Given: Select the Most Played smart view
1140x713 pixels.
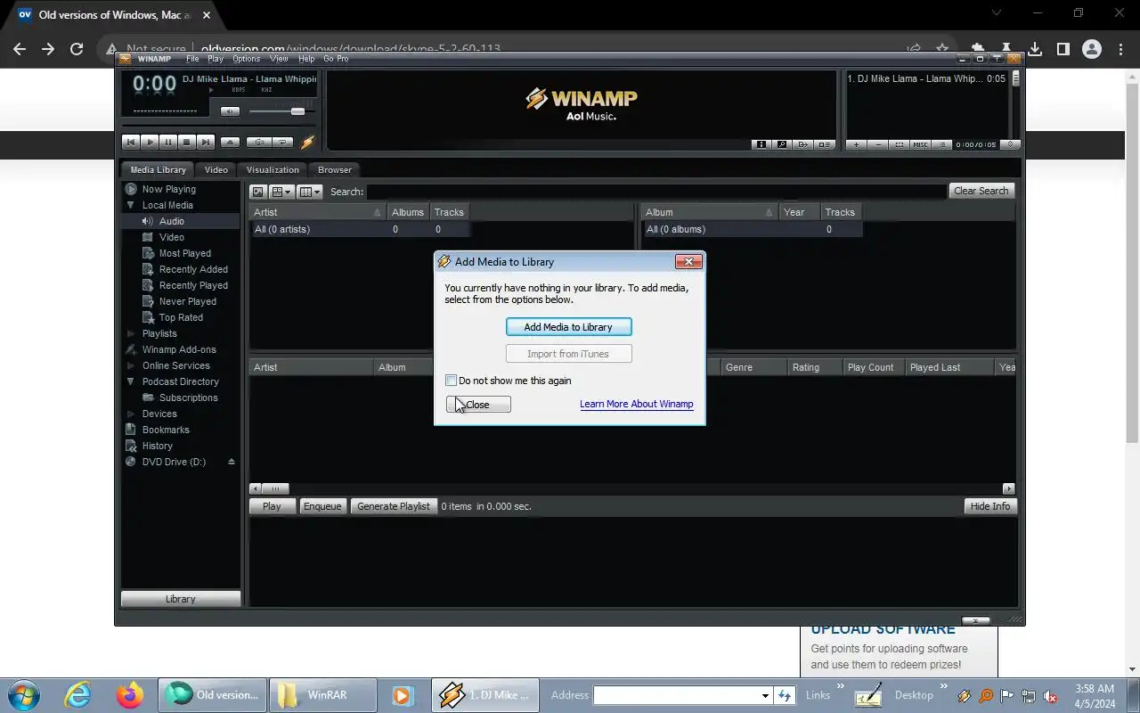Looking at the screenshot, I should [x=185, y=253].
